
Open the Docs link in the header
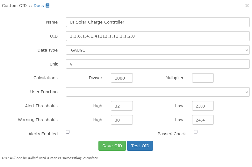pos(39,6)
